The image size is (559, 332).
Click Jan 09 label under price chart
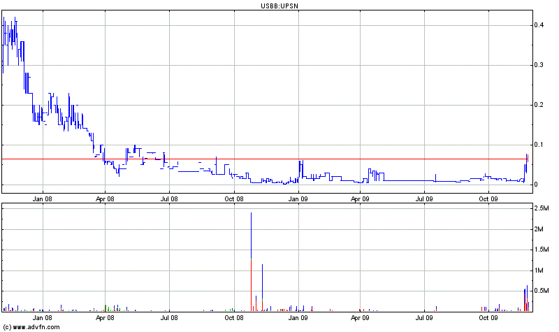(x=299, y=199)
